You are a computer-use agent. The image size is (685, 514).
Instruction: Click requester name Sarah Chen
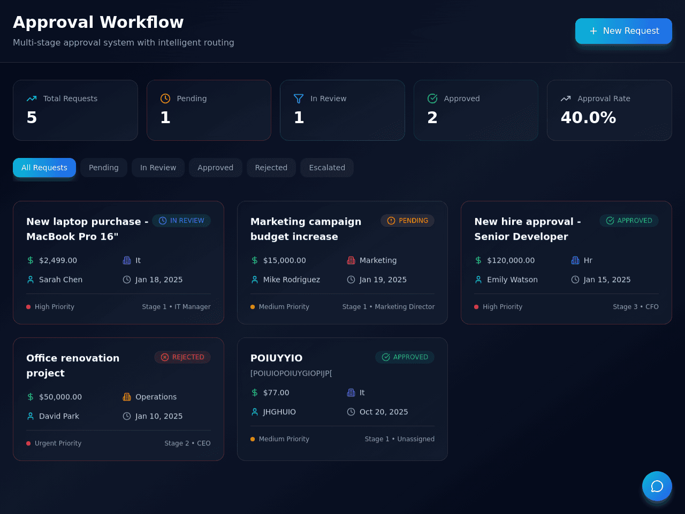tap(60, 279)
